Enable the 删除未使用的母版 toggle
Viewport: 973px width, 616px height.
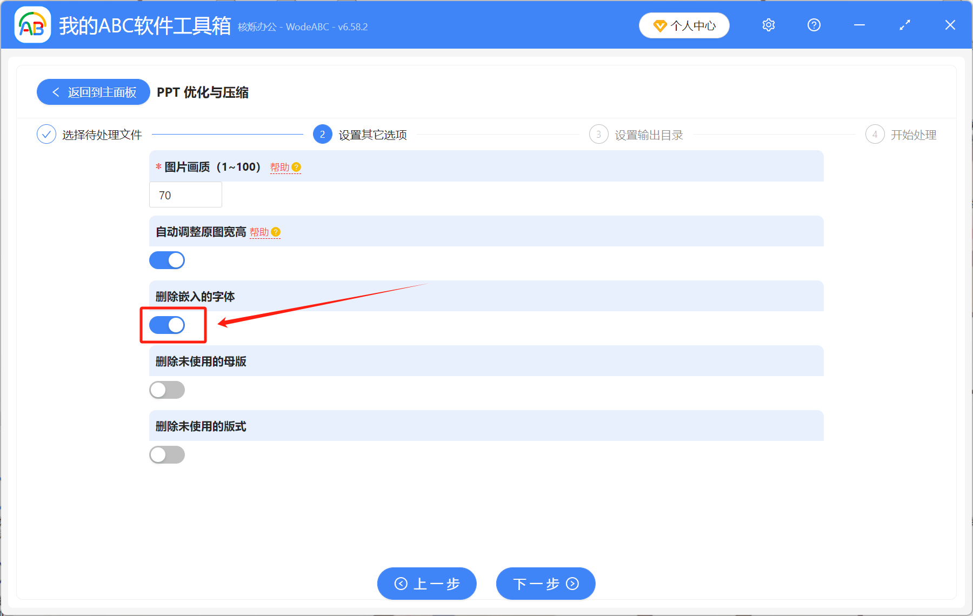[166, 390]
